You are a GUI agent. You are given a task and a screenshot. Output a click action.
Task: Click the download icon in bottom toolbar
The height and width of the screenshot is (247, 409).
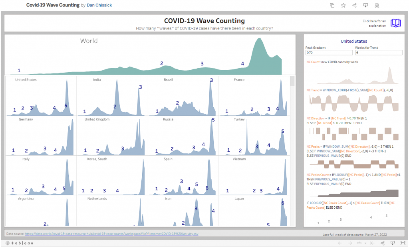click(x=392, y=243)
